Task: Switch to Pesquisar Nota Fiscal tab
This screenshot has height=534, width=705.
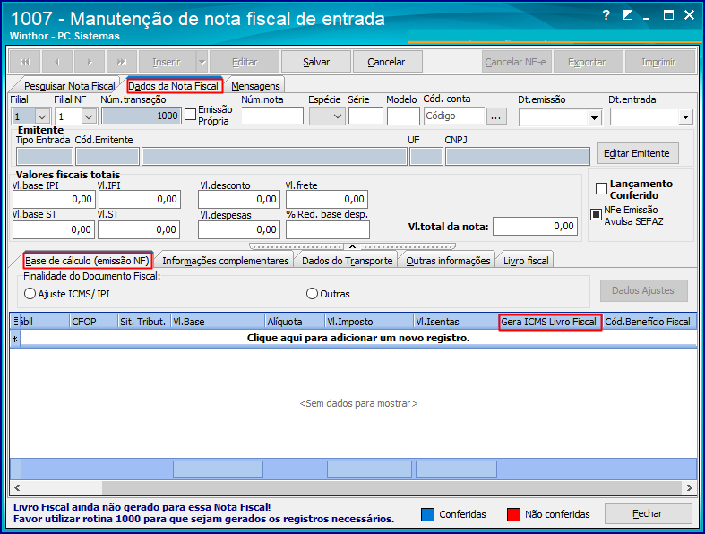Action: [x=69, y=86]
